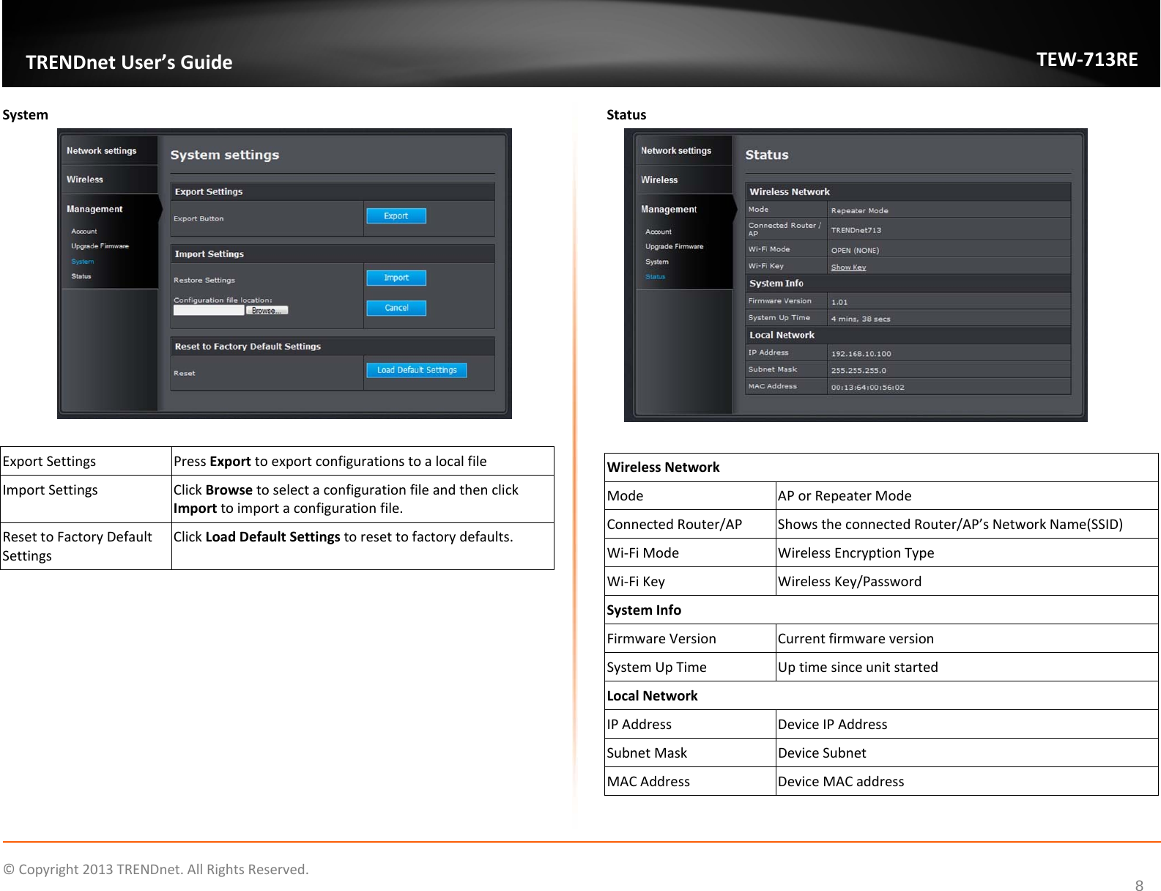This screenshot has width=1161, height=891.
Task: Click the Import button under Import Settings
Action: 396,278
